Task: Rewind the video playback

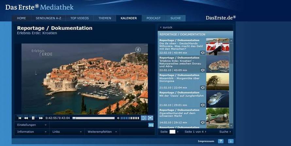Action: click(26, 118)
